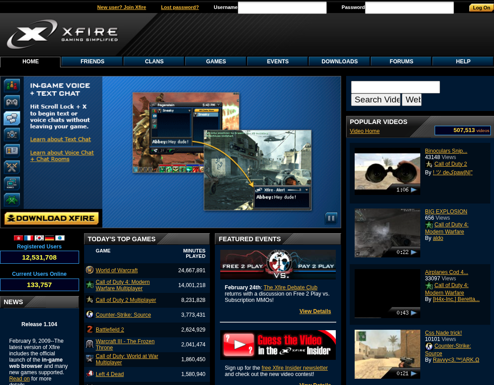494x385 pixels.
Task: Open the DOWNLOADS tab
Action: tap(339, 62)
